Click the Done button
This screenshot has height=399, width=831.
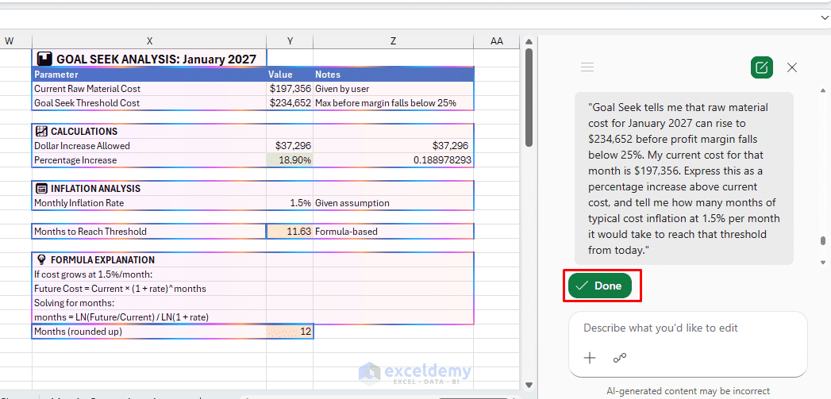600,286
